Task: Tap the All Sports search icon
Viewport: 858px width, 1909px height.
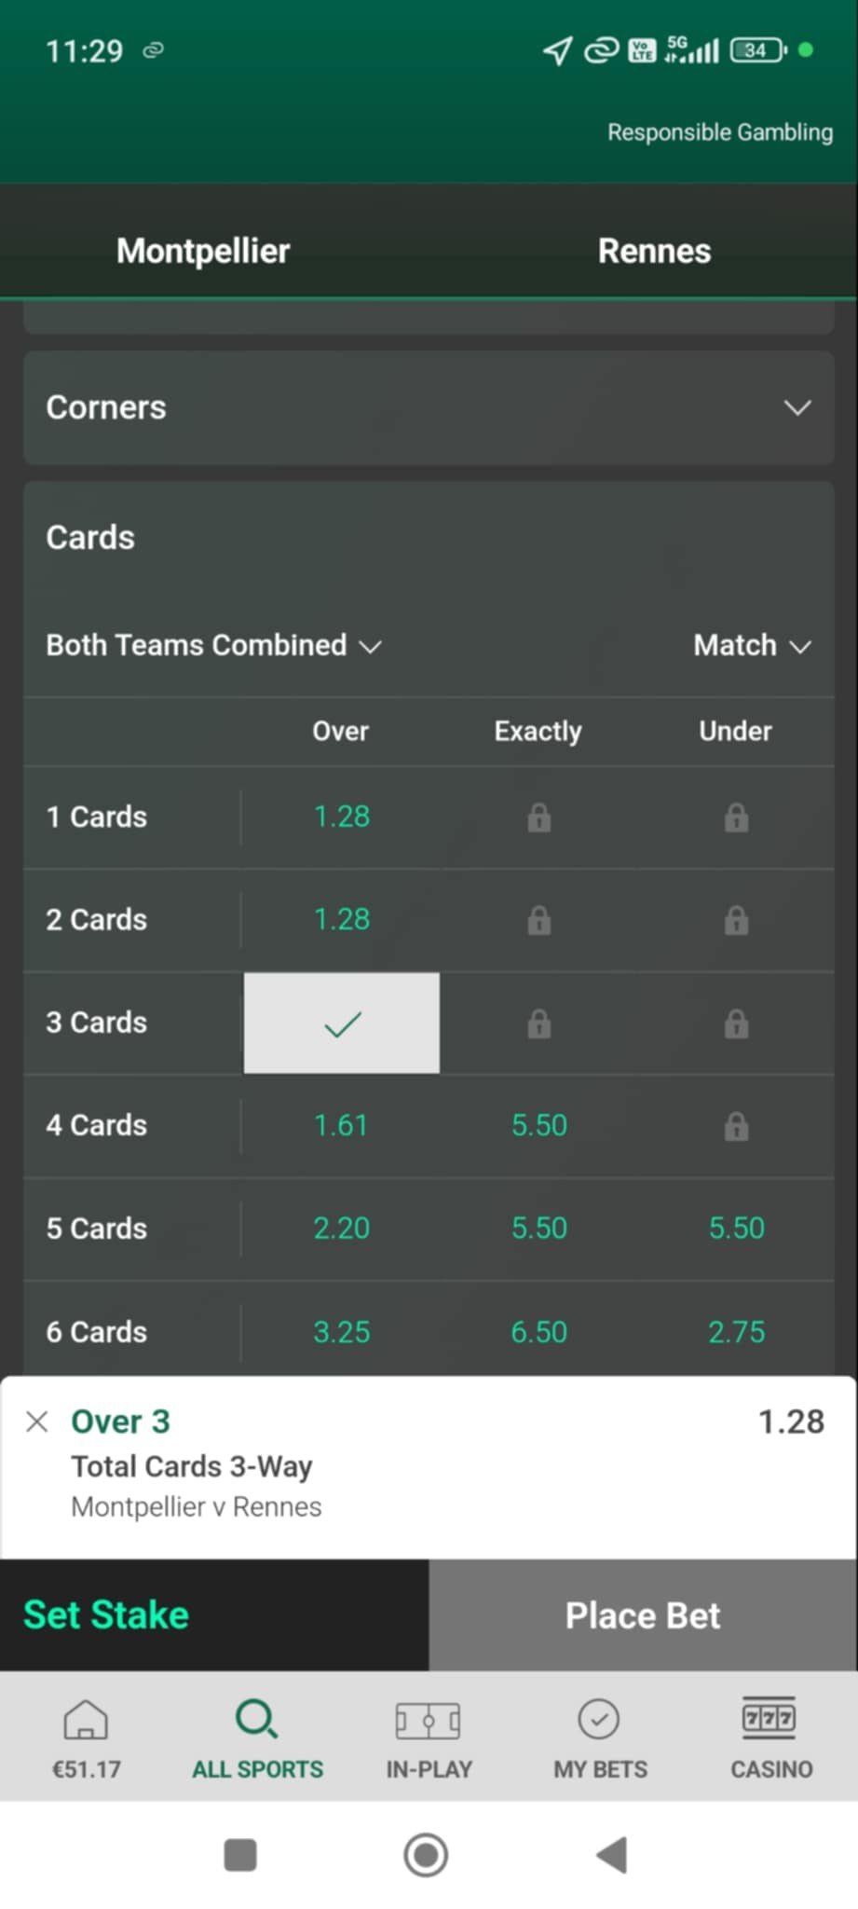Action: 256,1719
